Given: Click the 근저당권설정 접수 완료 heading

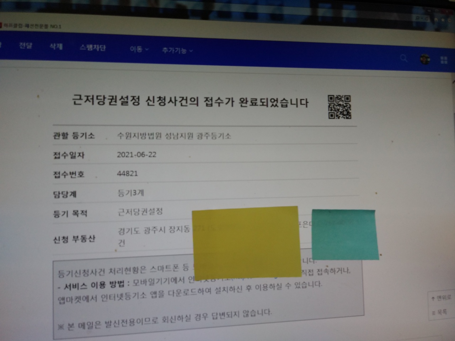Looking at the screenshot, I should [x=191, y=101].
